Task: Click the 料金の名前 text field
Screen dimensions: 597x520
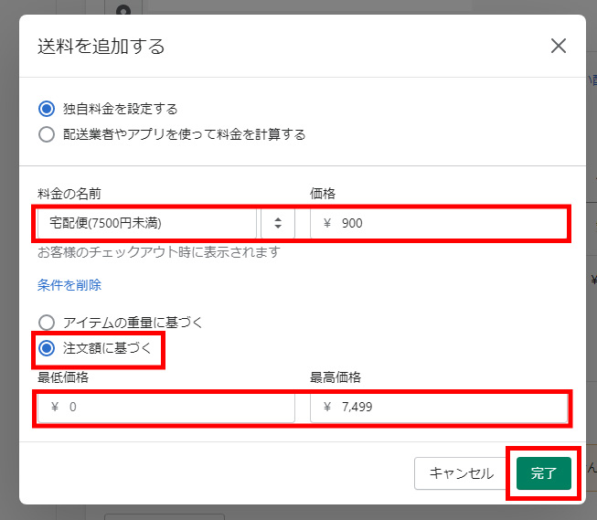Action: [x=147, y=223]
